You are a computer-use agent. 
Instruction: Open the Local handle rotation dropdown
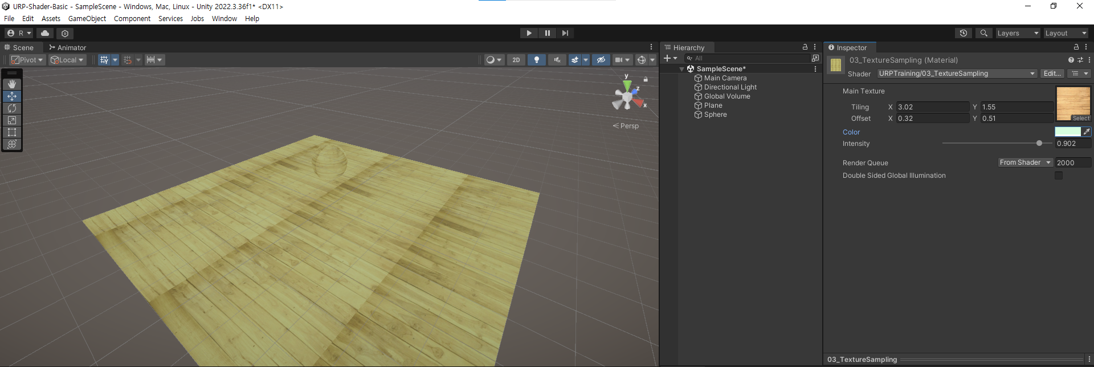pyautogui.click(x=67, y=60)
